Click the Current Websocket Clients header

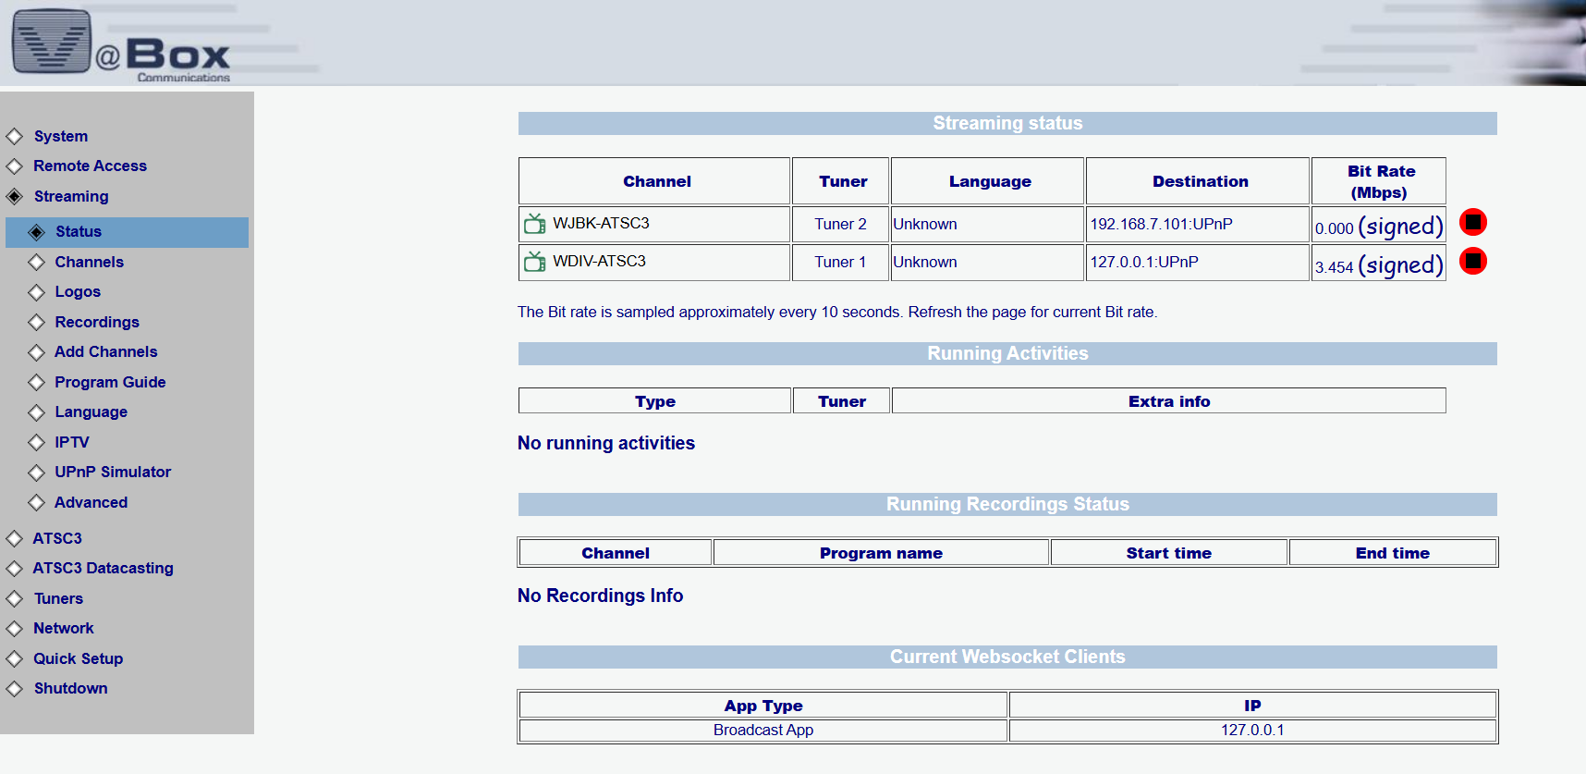[x=1007, y=657]
